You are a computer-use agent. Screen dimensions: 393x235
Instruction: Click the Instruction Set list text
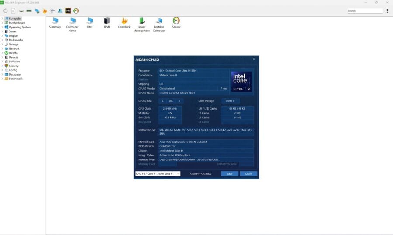[206, 131]
